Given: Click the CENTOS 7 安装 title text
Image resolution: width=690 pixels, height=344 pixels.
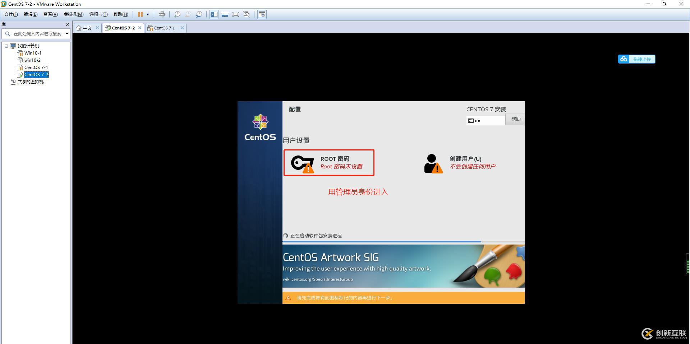Looking at the screenshot, I should click(x=486, y=109).
